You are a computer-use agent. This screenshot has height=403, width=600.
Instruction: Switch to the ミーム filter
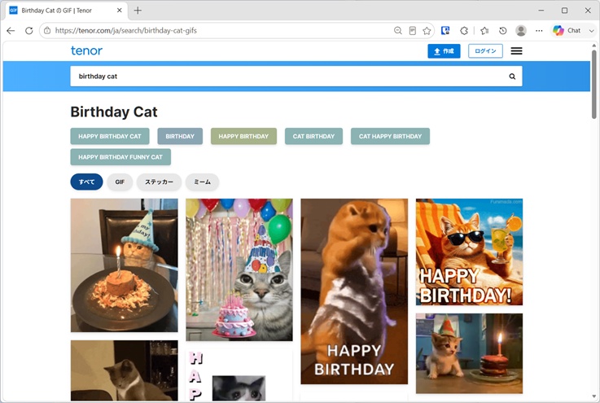pyautogui.click(x=202, y=182)
